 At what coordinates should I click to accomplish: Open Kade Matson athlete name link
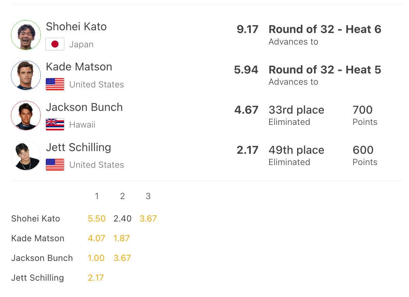(79, 67)
